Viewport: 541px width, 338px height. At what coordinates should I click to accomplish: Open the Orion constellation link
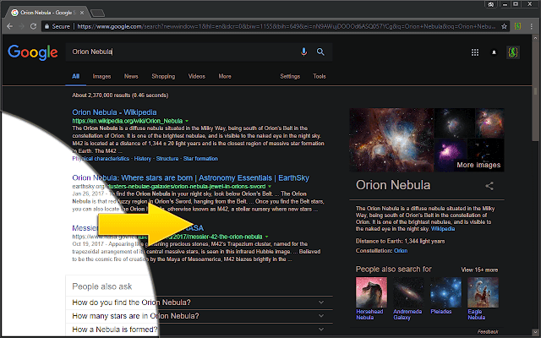click(x=401, y=251)
